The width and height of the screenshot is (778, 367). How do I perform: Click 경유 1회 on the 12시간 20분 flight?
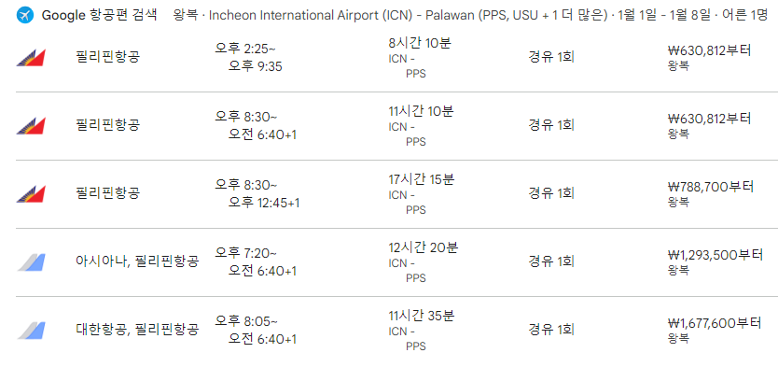click(551, 261)
